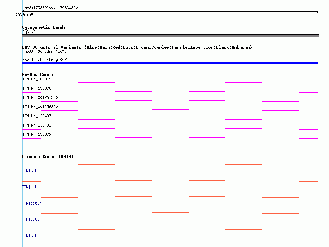Open the esv1134788 (Levy2007) variant label
329x247 pixels.
(x=45, y=59)
